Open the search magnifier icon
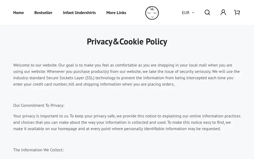This screenshot has height=159, width=254. 207,12
